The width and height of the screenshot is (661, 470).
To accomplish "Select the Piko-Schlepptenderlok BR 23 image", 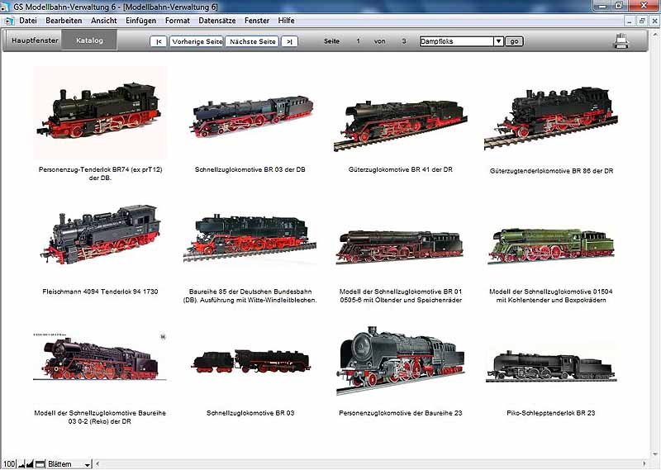I will [x=551, y=366].
